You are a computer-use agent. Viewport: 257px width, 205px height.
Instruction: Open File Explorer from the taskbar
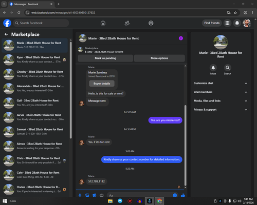110,201
